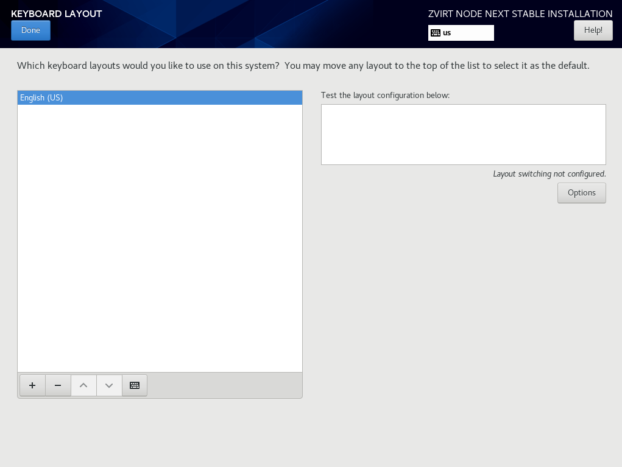Add a new keyboard layout with plus button
Viewport: 622px width, 467px height.
pos(32,385)
